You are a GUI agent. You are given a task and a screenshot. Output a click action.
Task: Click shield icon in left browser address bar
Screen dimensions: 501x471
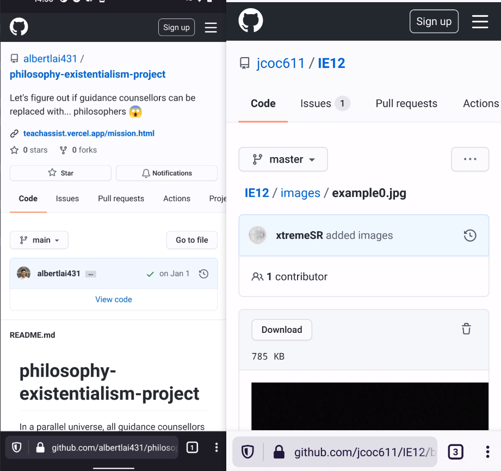click(x=17, y=448)
